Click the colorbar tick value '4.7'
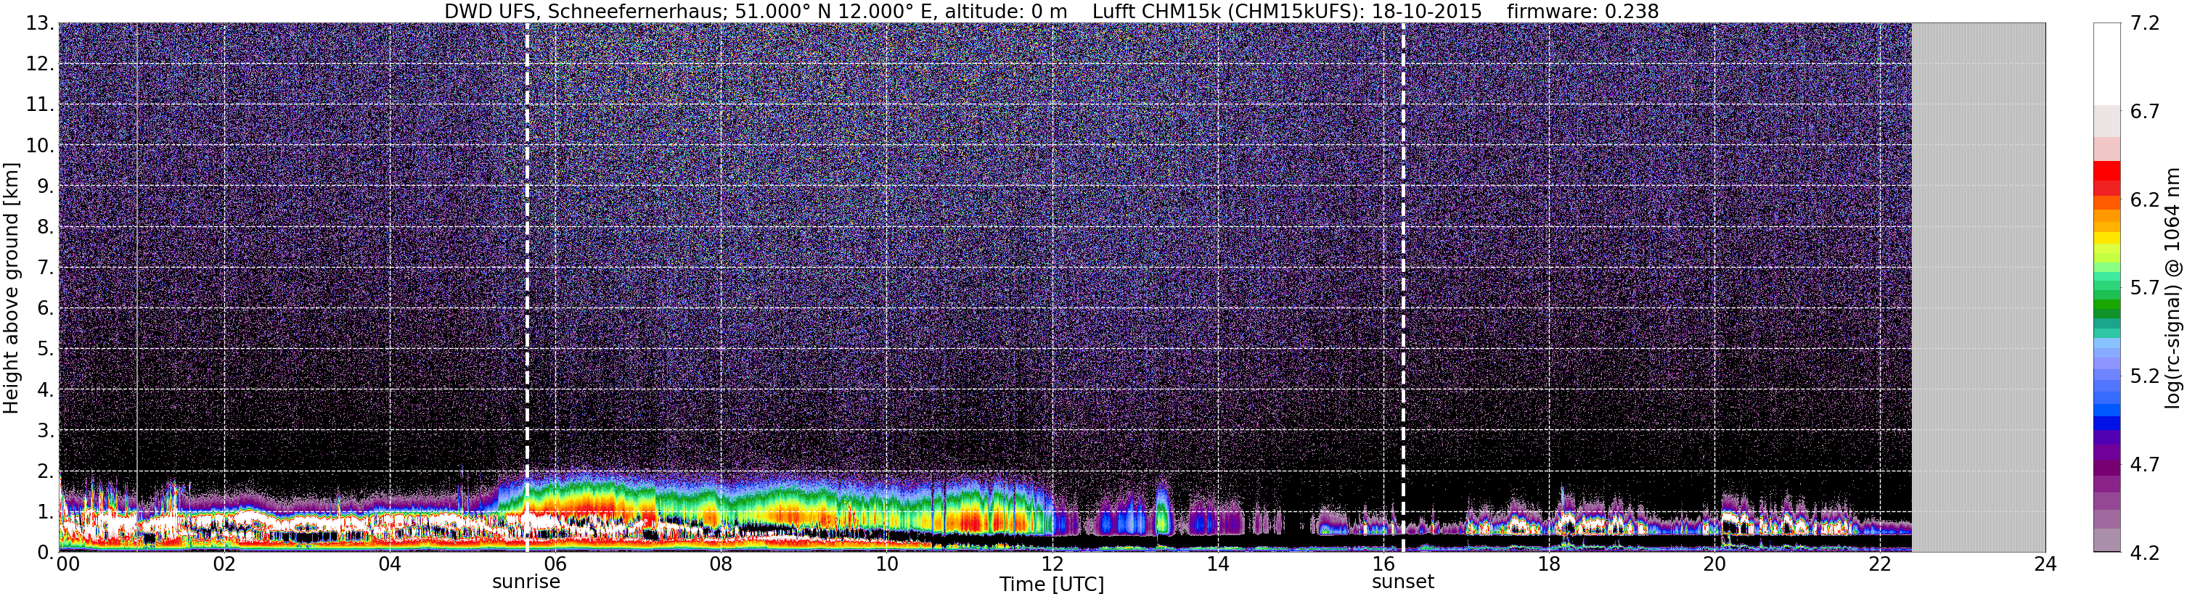Viewport: 2187px width, 599px height. pos(2143,465)
